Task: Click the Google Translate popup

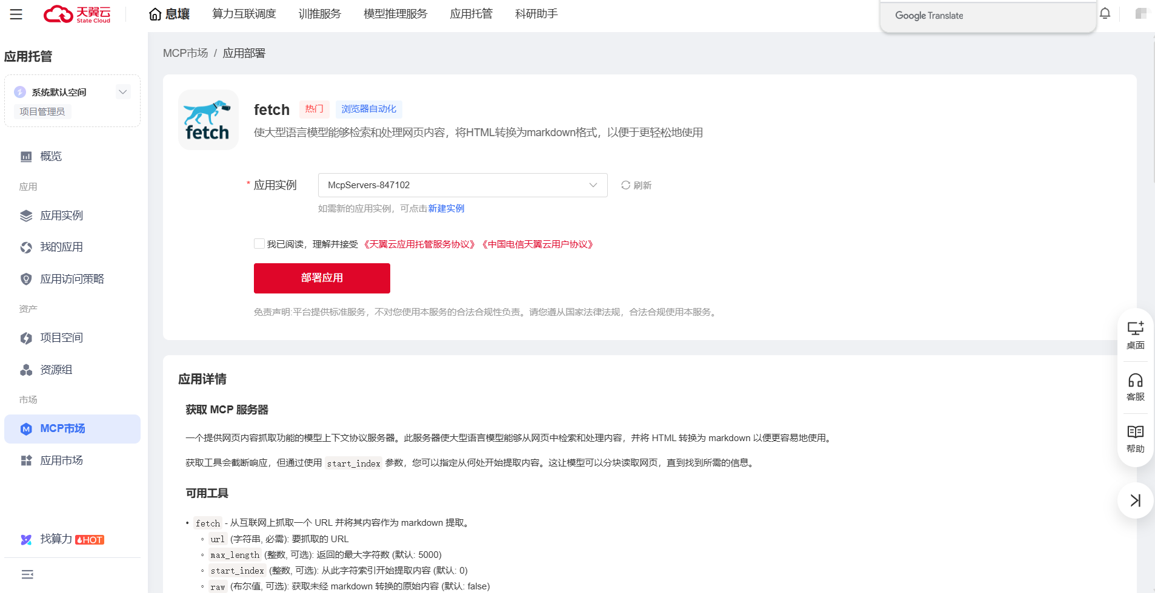Action: [988, 16]
